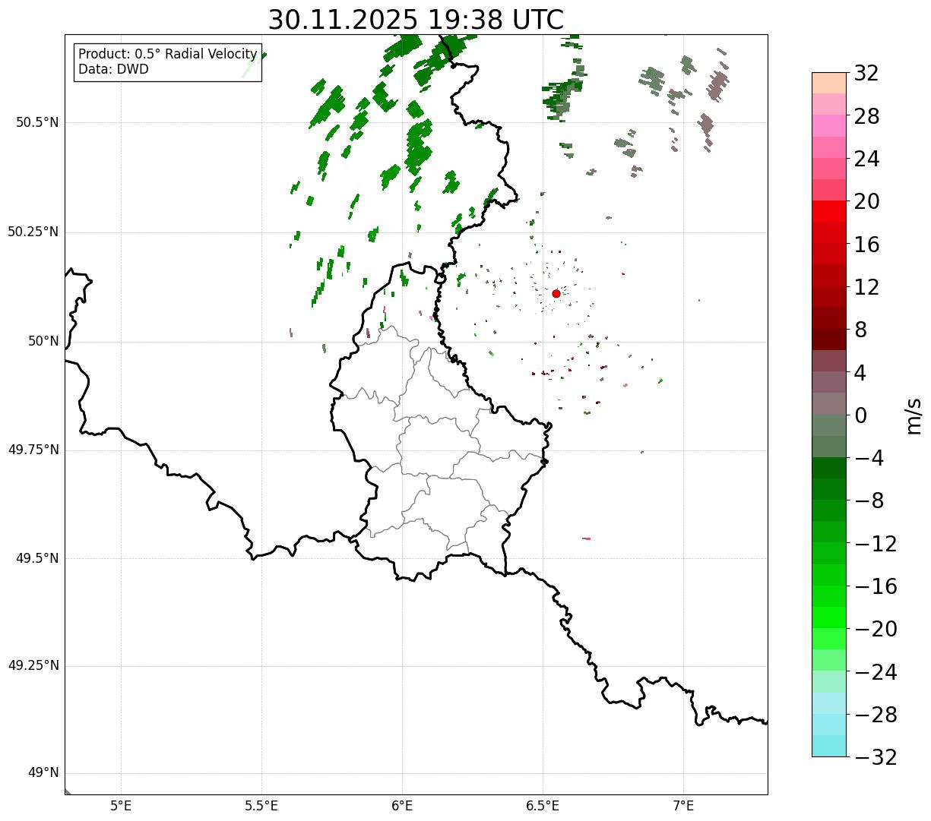Viewport: 931px width, 821px height.
Task: Click the 6.5°E longitude label
Action: point(543,806)
